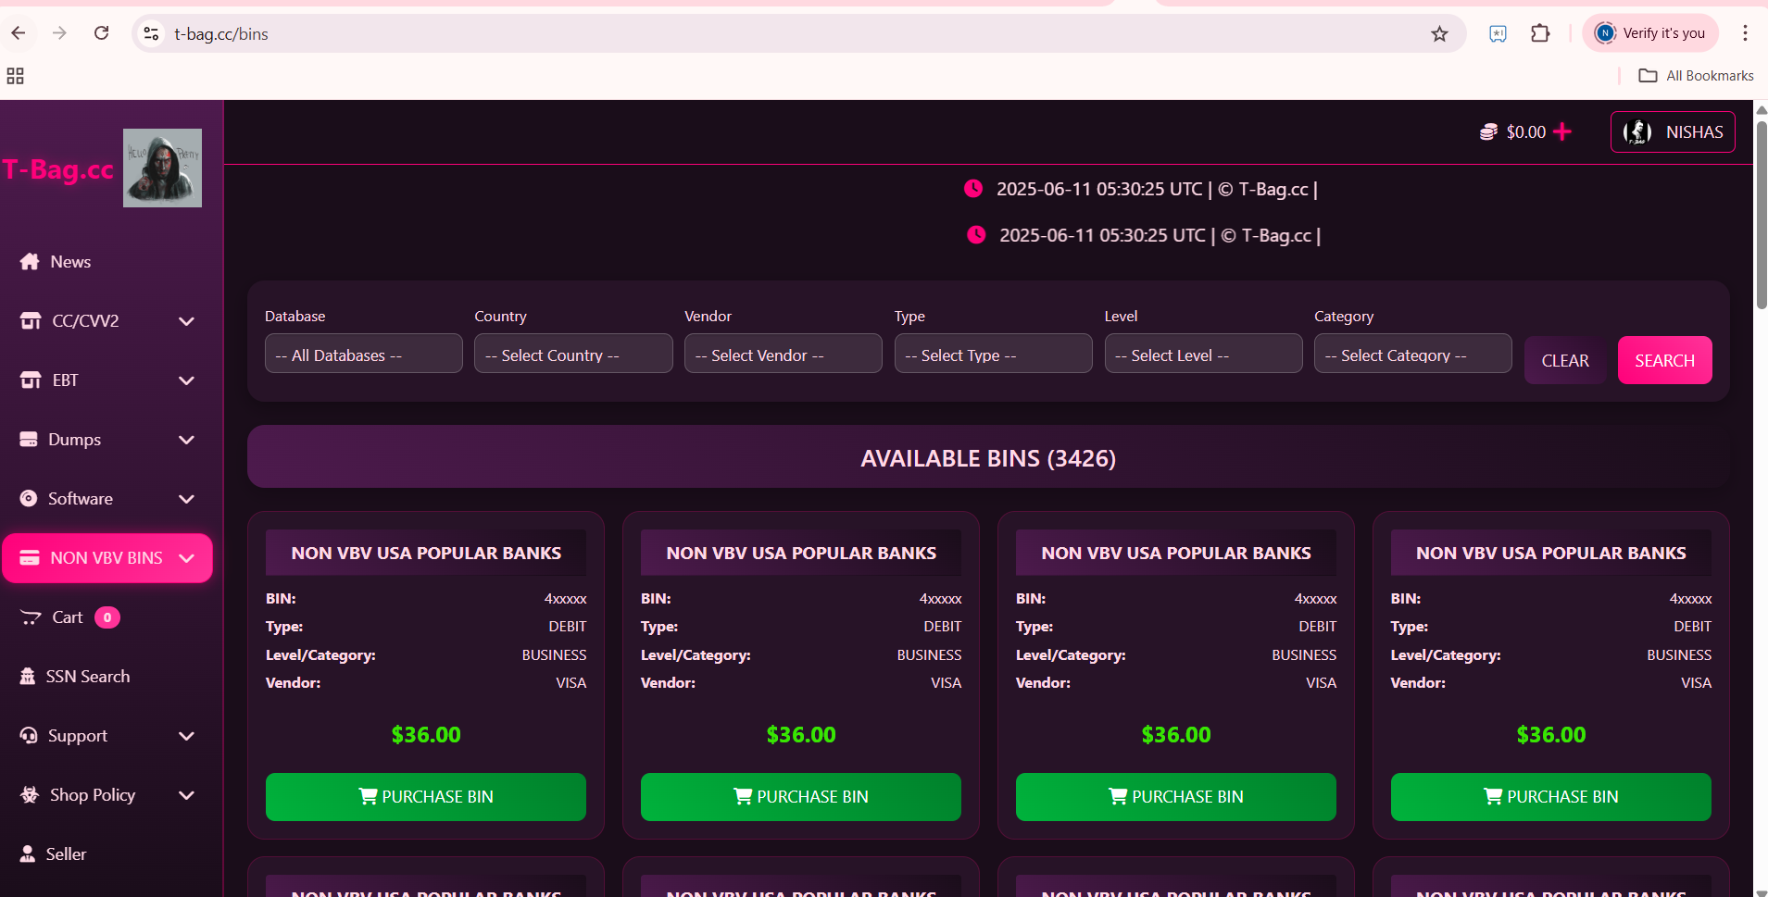Click the icon beside Shop Policy
Viewport: 1768px width, 897px height.
30,794
